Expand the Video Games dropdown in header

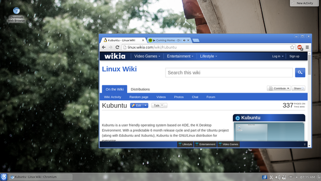[x=147, y=56]
